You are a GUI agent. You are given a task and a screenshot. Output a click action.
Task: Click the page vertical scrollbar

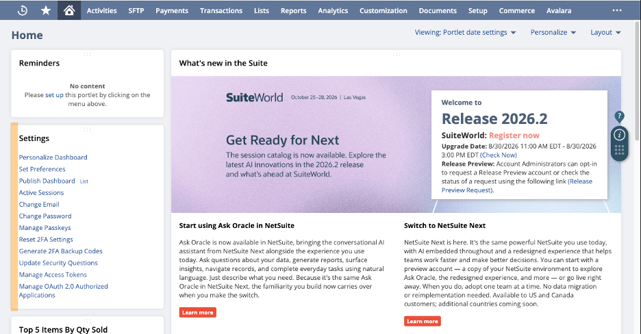[638, 81]
